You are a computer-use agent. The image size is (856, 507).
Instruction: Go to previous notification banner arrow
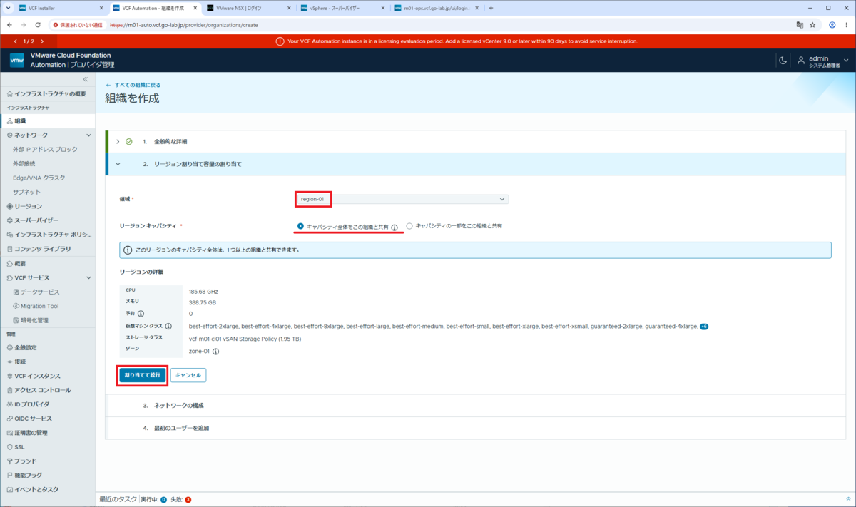tap(16, 41)
